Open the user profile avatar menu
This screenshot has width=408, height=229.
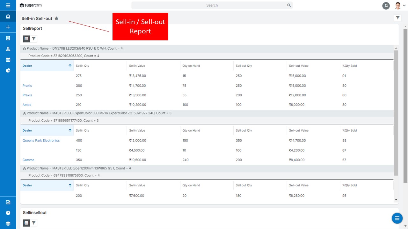point(400,5)
